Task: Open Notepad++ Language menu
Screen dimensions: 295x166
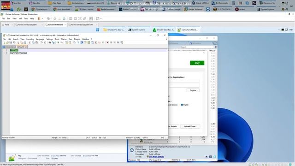Action: point(40,39)
